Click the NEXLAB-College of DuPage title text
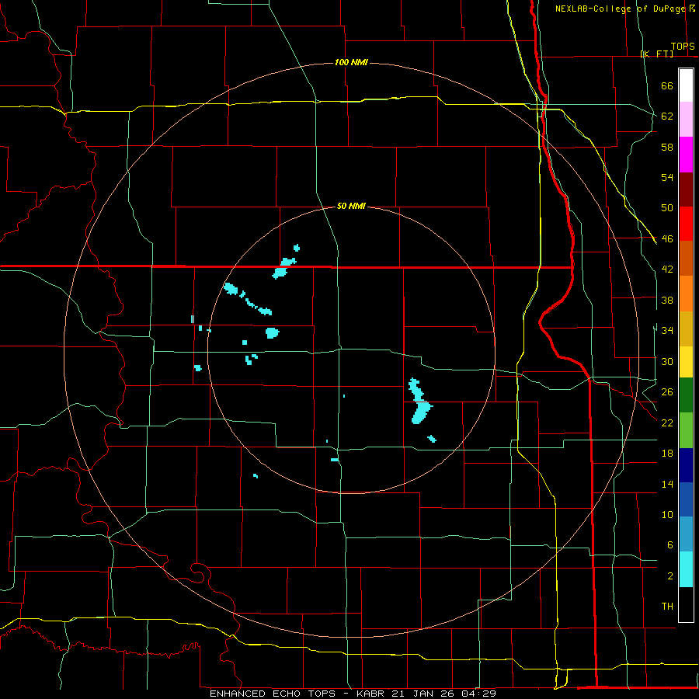Viewport: 699px width, 699px height. tap(621, 9)
